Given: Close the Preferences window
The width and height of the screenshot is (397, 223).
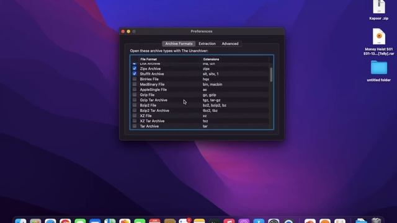Looking at the screenshot, I should click(x=123, y=32).
